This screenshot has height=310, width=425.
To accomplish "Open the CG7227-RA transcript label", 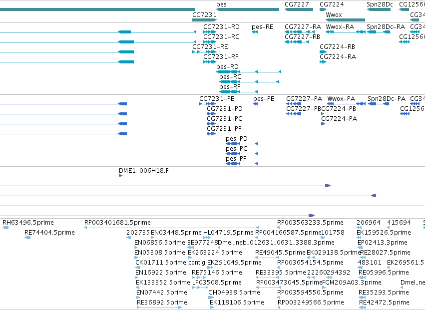I will 303,27.
